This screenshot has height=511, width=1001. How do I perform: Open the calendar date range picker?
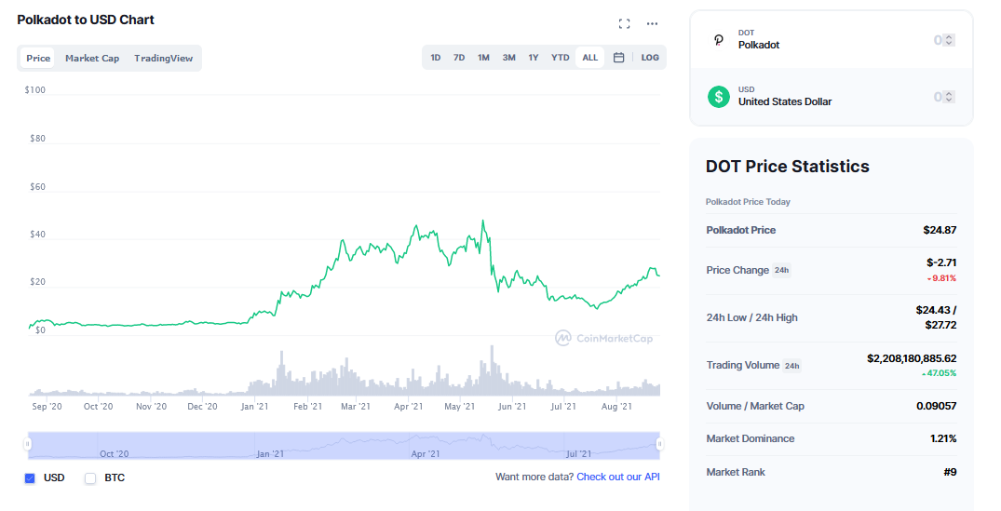click(618, 58)
